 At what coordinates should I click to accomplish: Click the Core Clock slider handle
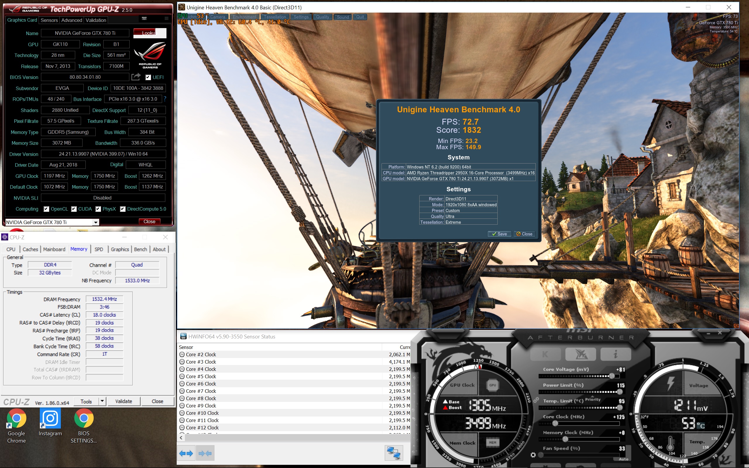[x=555, y=424]
